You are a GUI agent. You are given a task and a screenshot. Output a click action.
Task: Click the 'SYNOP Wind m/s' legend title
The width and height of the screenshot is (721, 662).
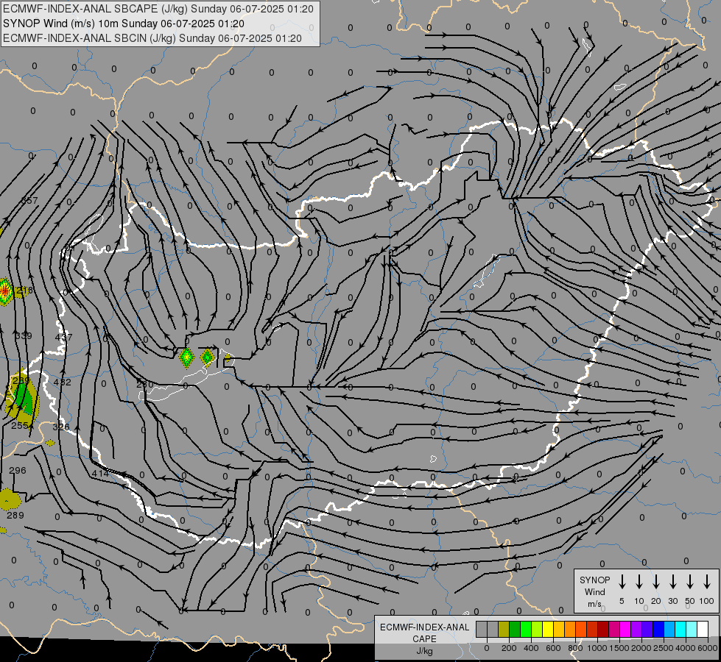(x=594, y=591)
